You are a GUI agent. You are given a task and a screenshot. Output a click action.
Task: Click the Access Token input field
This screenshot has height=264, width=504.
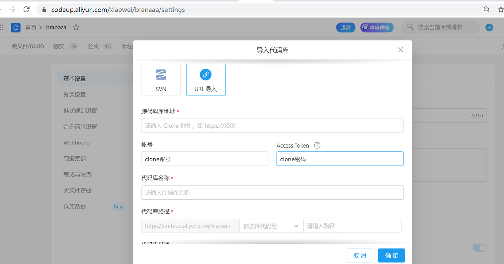[340, 159]
